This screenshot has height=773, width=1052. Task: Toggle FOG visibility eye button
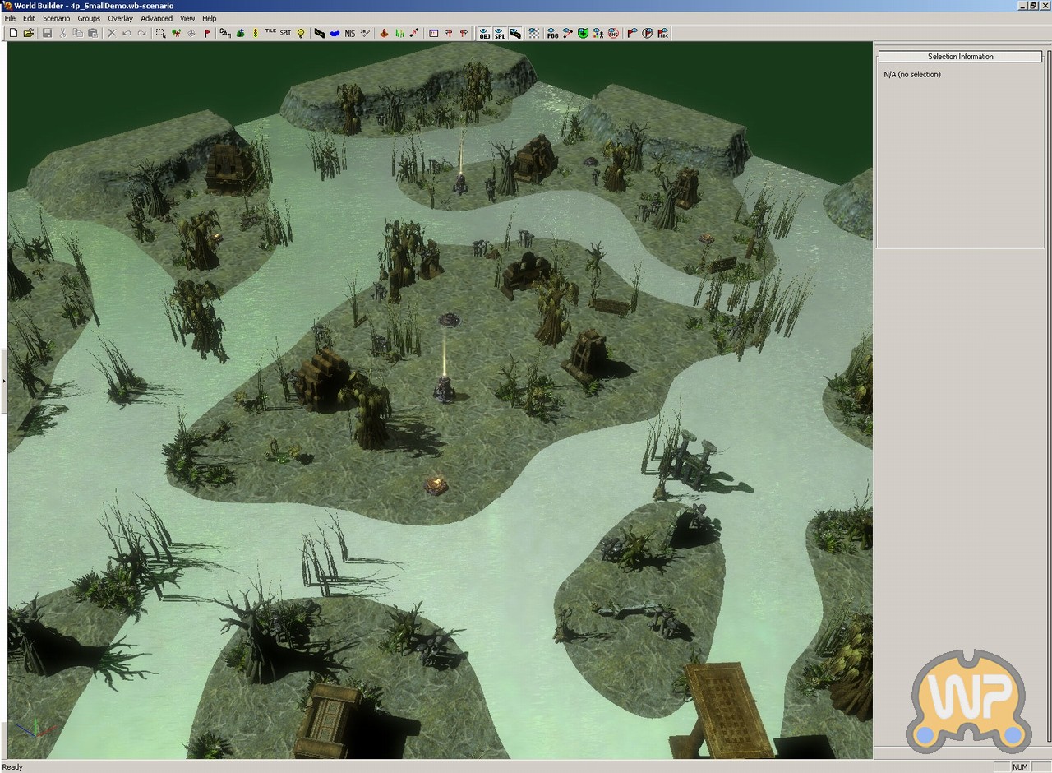(552, 33)
